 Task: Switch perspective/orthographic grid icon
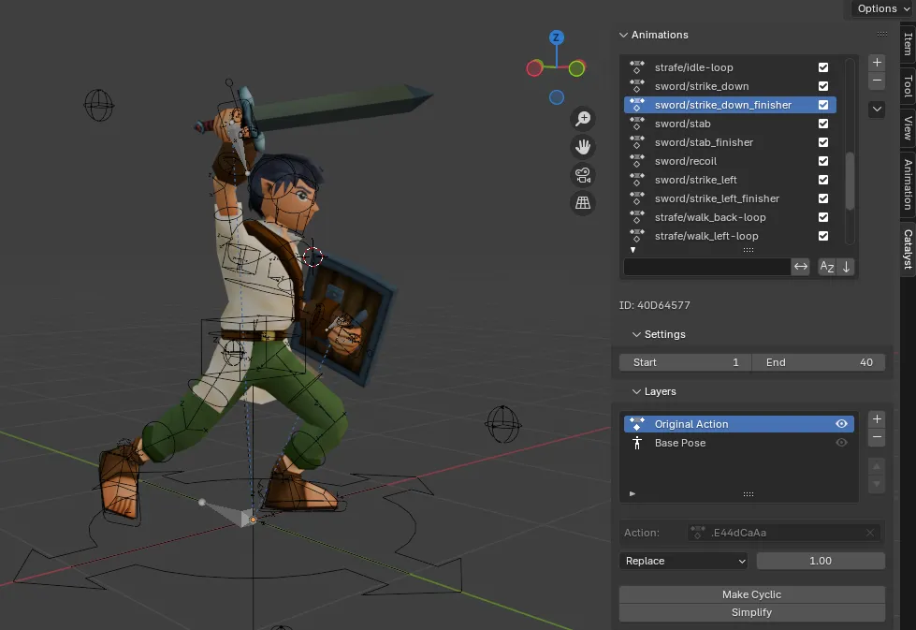click(x=583, y=203)
